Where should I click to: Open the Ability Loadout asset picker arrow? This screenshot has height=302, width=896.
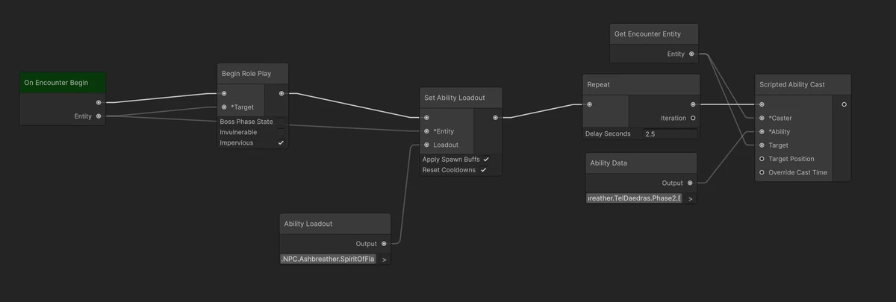[x=384, y=259]
